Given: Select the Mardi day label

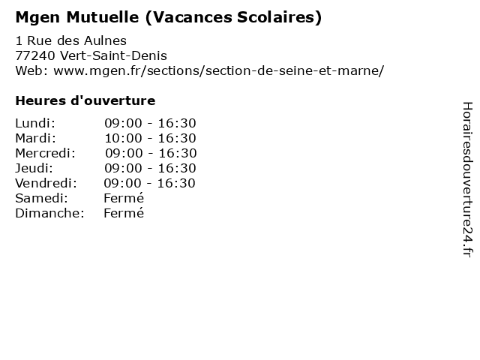Looking at the screenshot, I should tap(36, 138).
